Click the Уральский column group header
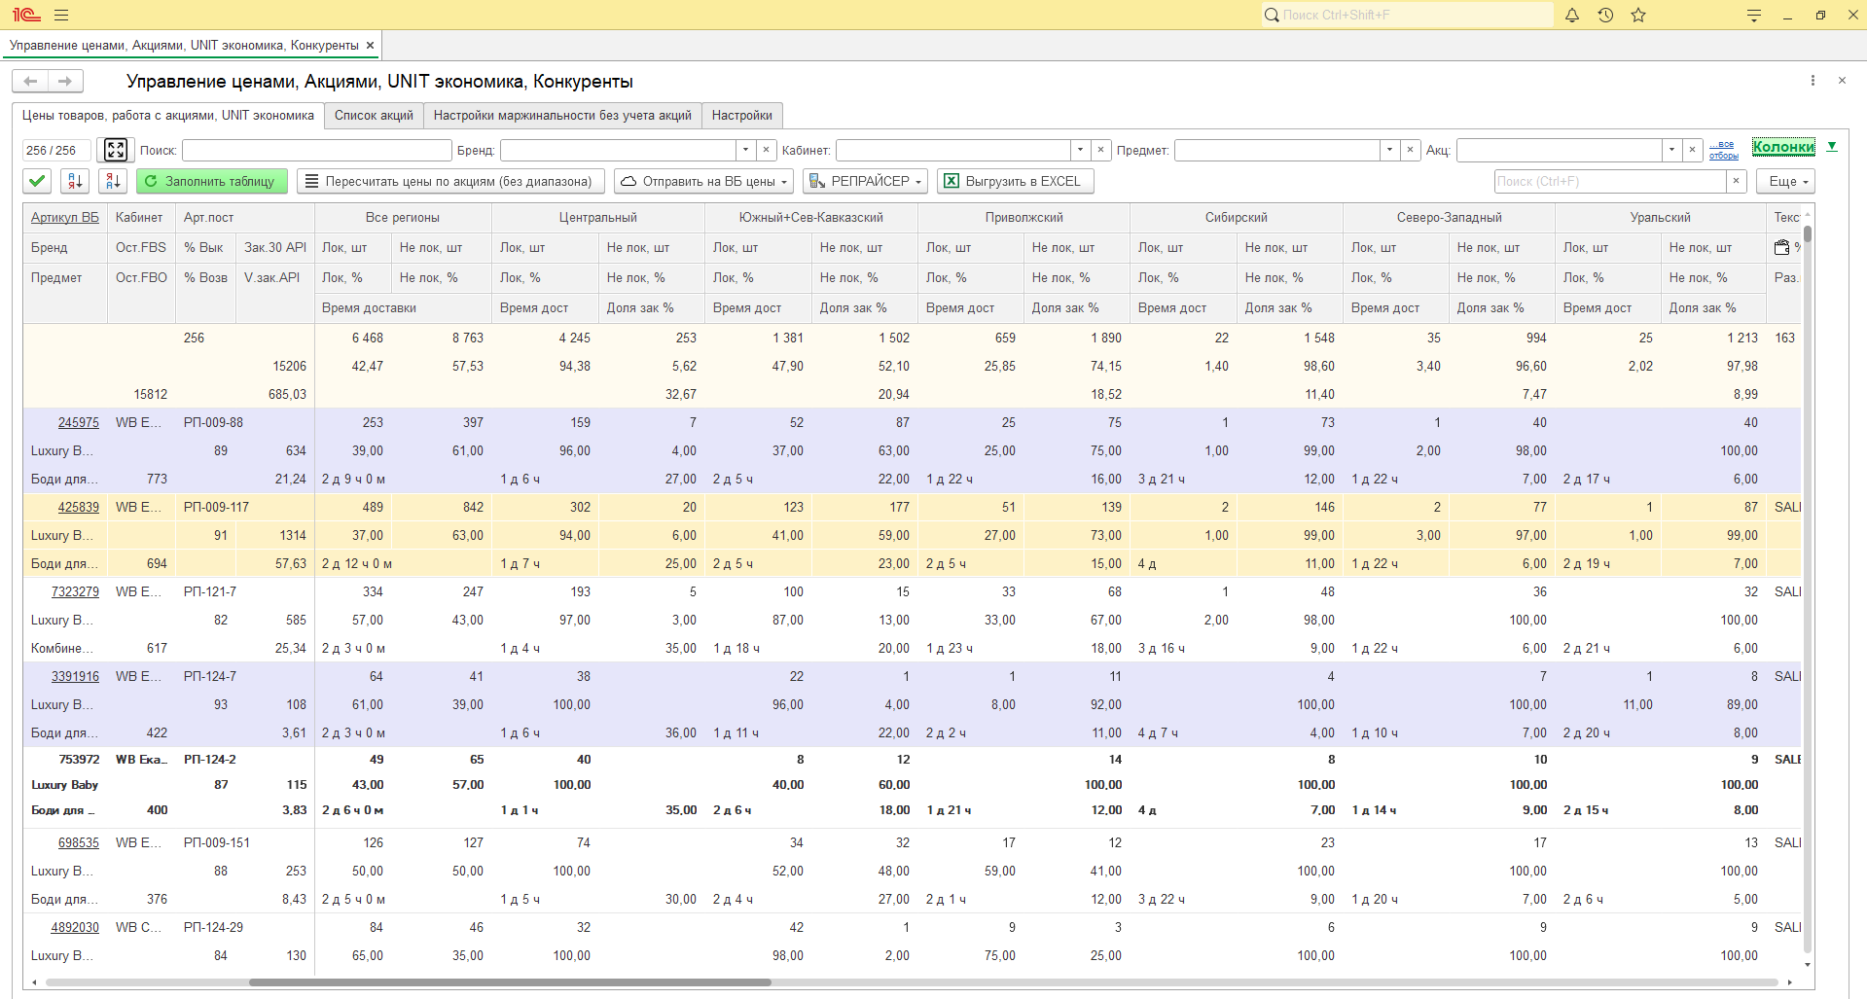This screenshot has height=999, width=1867. tap(1660, 218)
